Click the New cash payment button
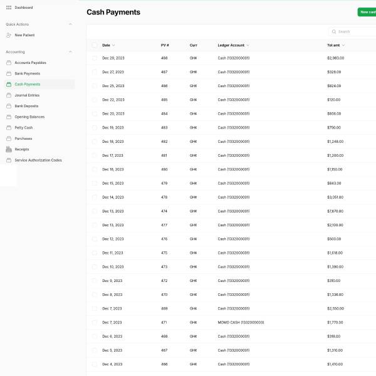 pyautogui.click(x=367, y=12)
